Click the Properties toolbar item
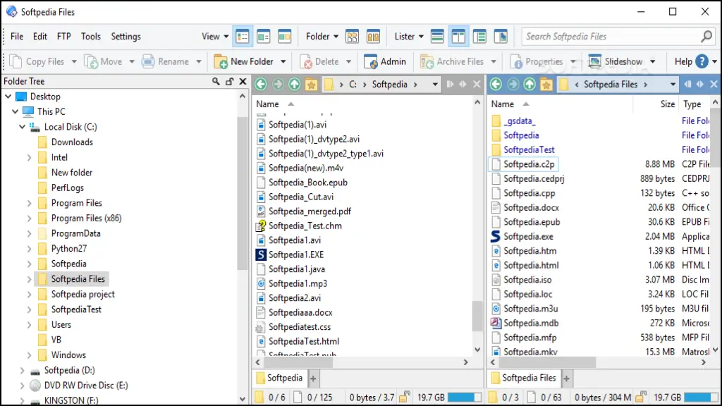This screenshot has width=722, height=406. click(537, 61)
